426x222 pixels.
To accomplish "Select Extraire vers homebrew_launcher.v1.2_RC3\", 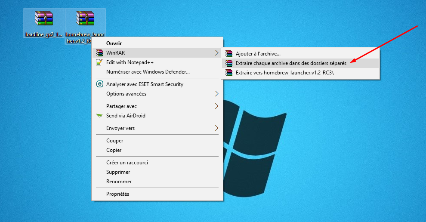I will point(300,73).
